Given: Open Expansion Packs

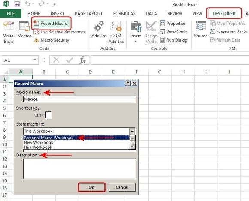Looking at the screenshot, I should [x=228, y=32].
